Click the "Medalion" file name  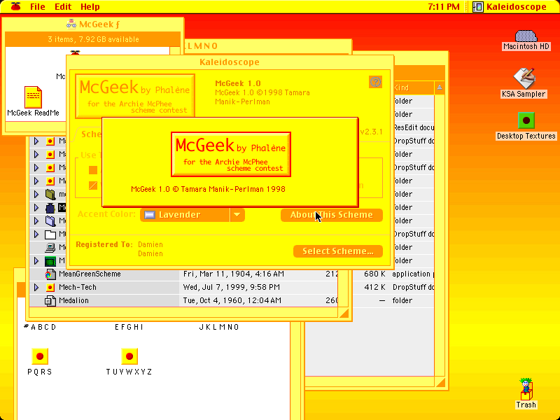73,301
